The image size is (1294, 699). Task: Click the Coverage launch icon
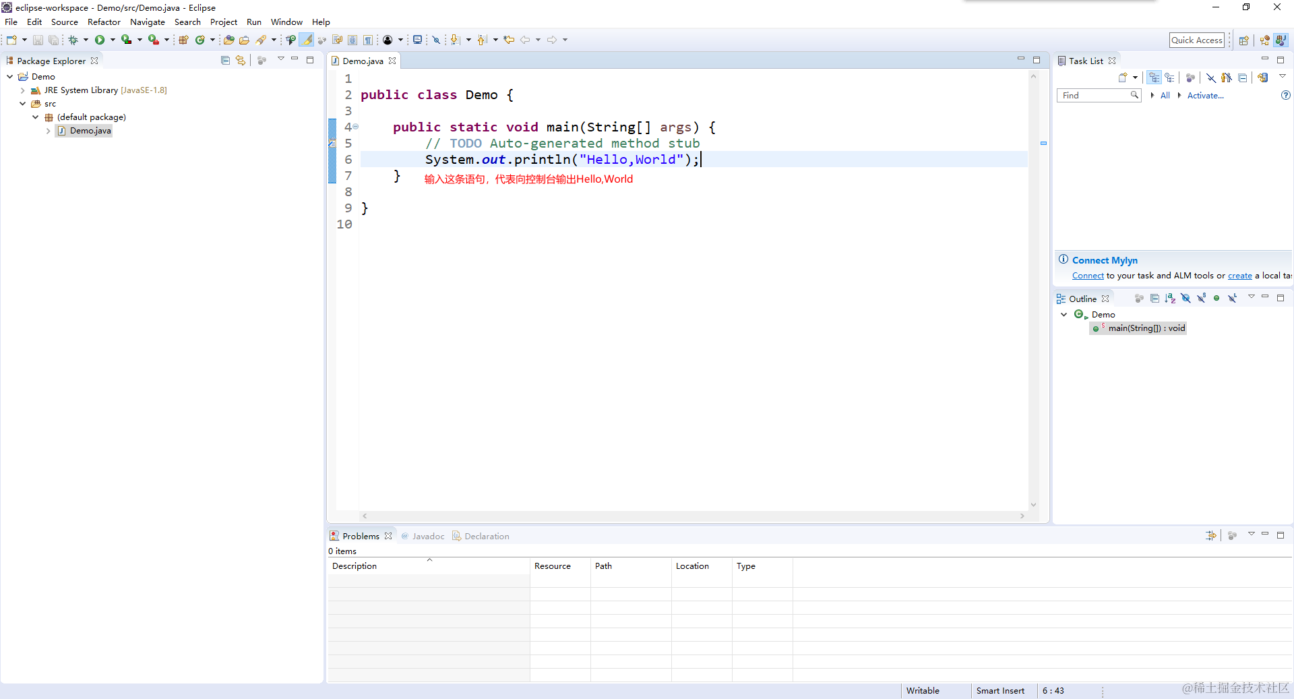pyautogui.click(x=126, y=40)
